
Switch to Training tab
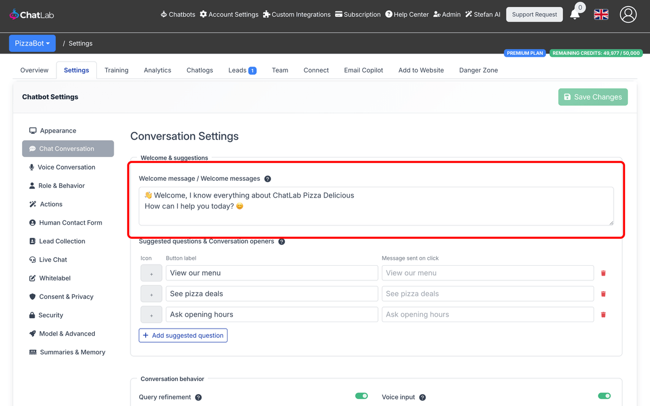(116, 70)
